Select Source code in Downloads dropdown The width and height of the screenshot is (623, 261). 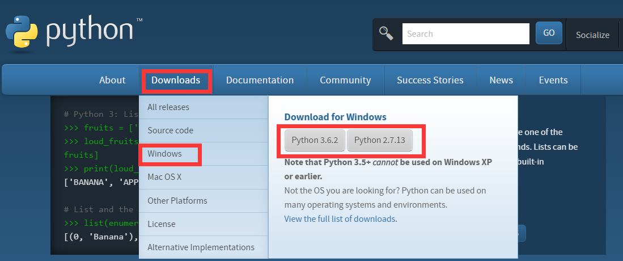(204, 130)
